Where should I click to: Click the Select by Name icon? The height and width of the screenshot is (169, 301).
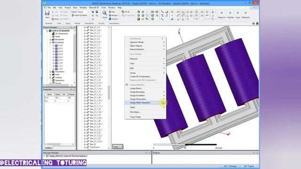point(73,15)
